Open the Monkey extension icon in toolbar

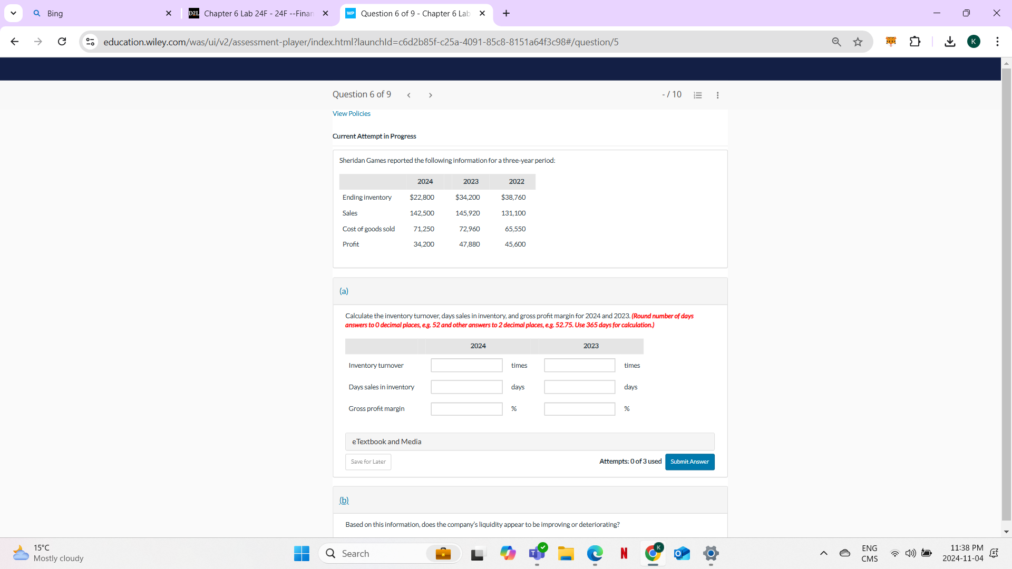tap(891, 41)
